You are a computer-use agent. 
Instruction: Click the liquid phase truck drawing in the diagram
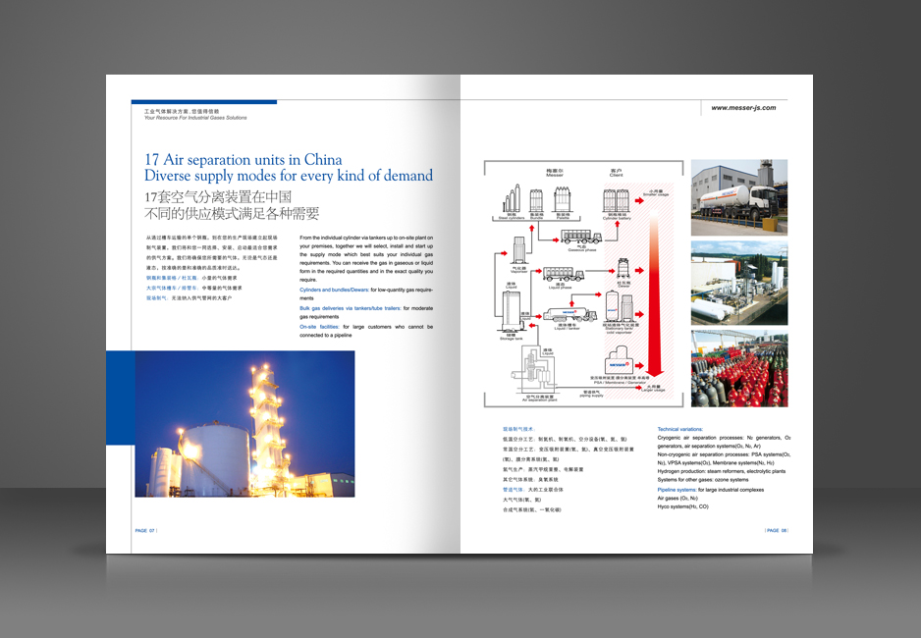564,274
